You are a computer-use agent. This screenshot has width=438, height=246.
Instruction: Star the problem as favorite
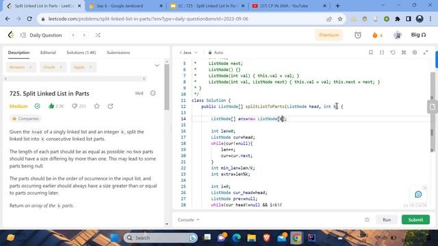pos(97,106)
